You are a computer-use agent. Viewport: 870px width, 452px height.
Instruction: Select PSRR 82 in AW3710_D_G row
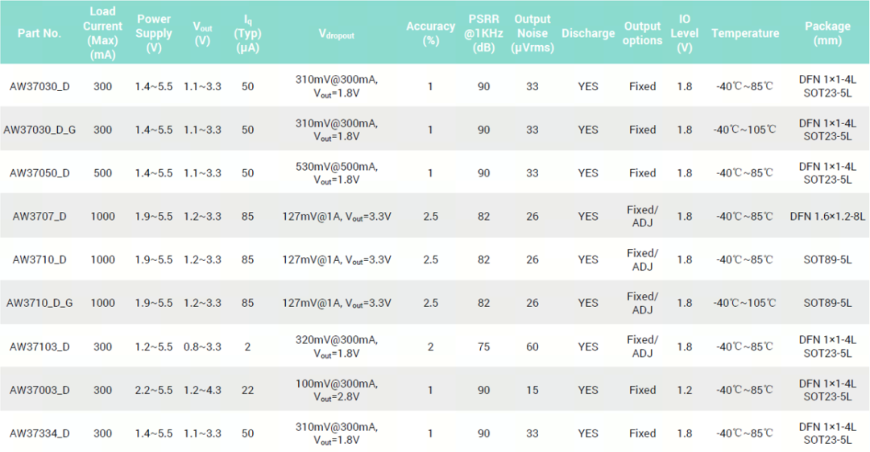[x=484, y=303]
